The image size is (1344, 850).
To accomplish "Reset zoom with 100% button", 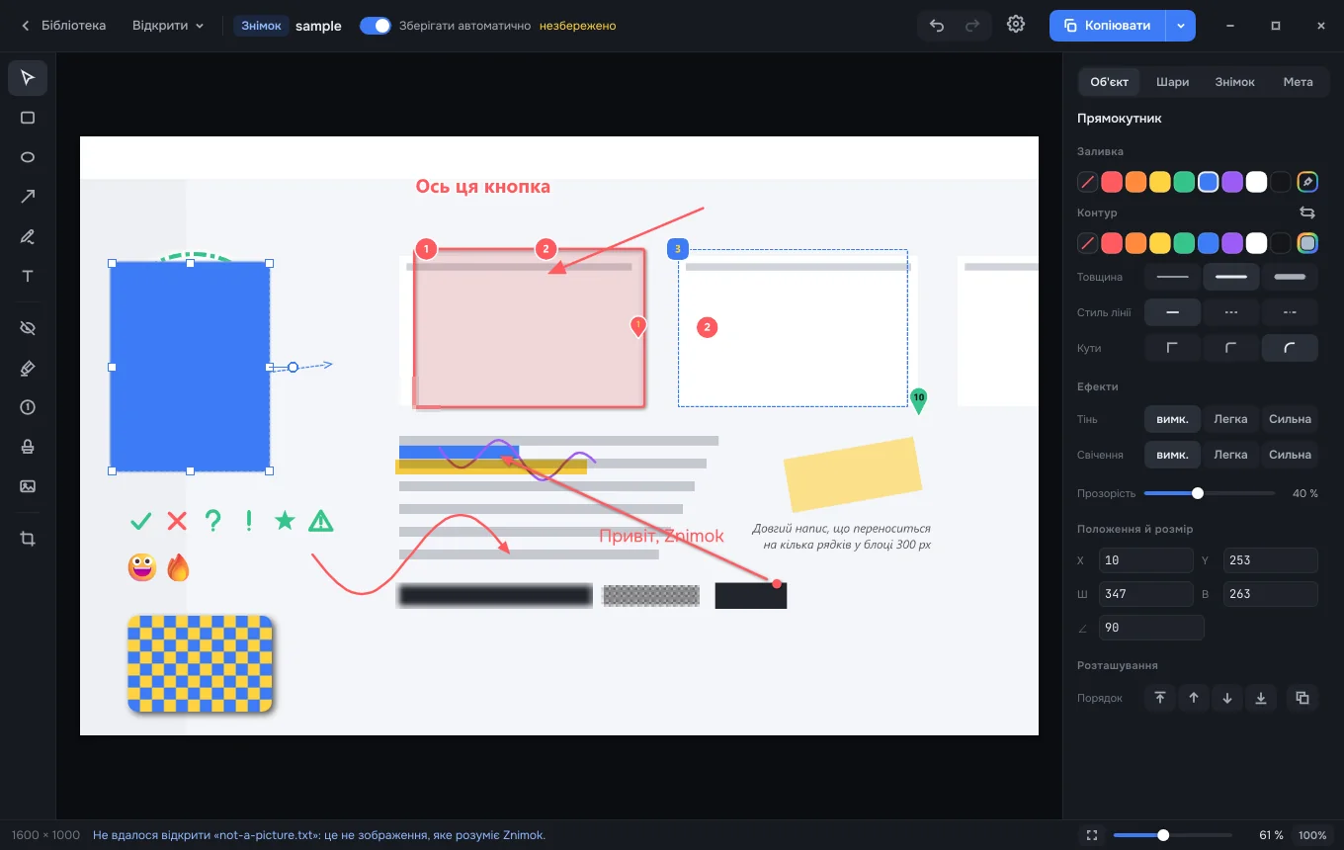I will (x=1311, y=835).
